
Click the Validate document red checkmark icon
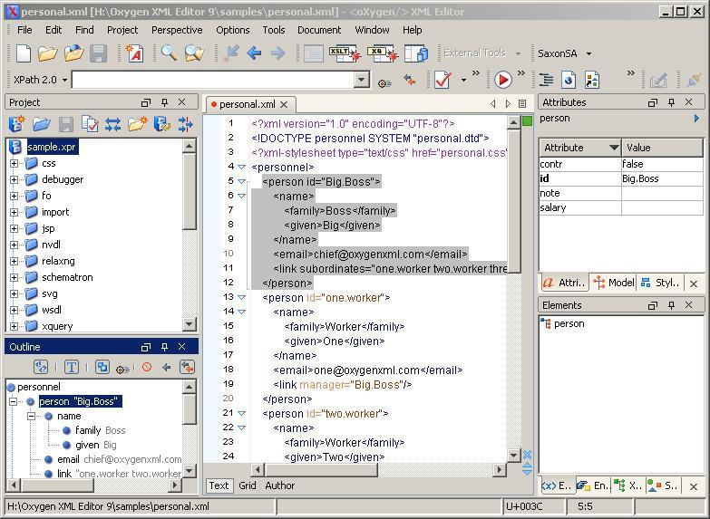pyautogui.click(x=443, y=80)
